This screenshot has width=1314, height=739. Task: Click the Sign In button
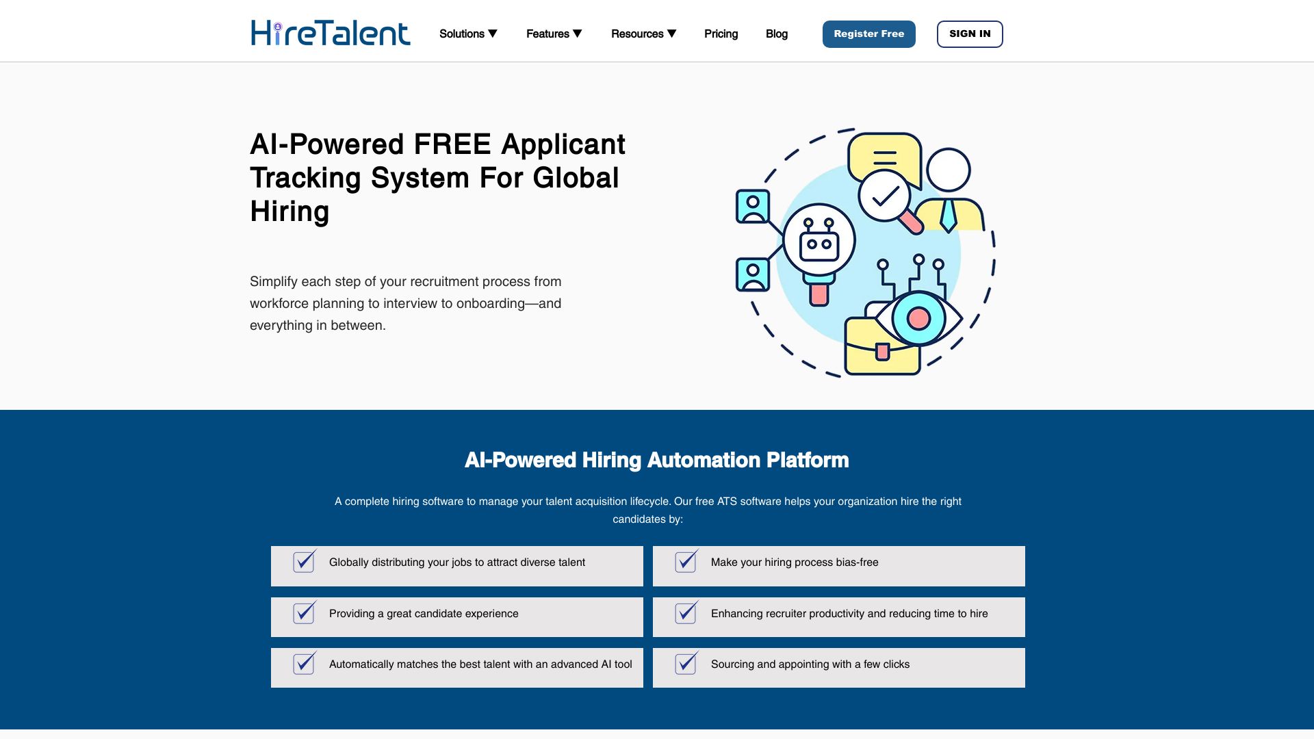[969, 34]
